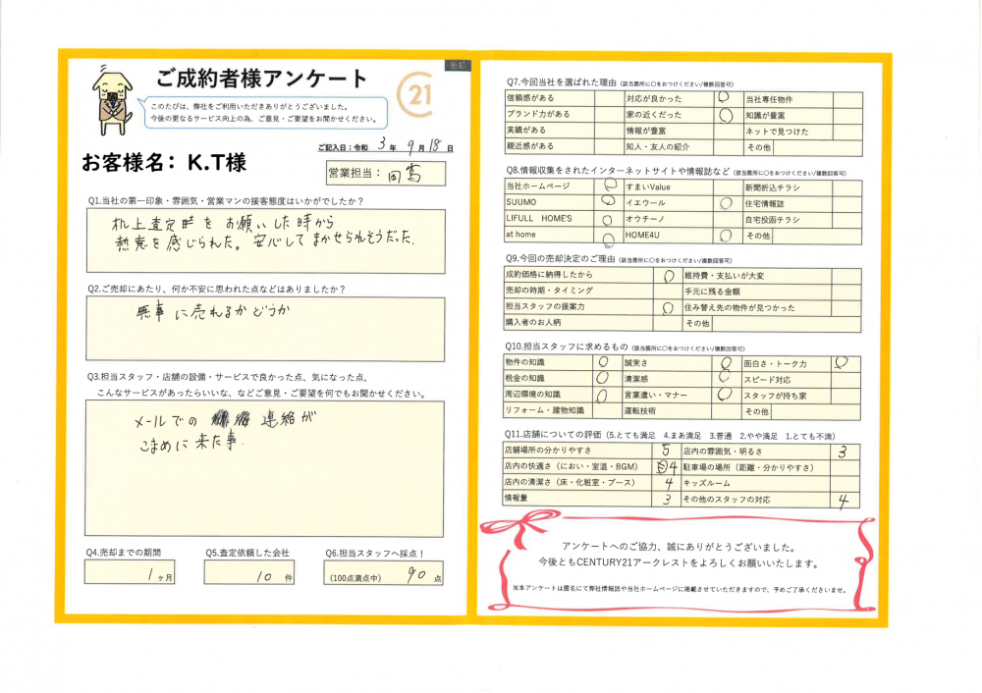Select the empty rating cell for キッズルーム
982x693 pixels.
(846, 484)
